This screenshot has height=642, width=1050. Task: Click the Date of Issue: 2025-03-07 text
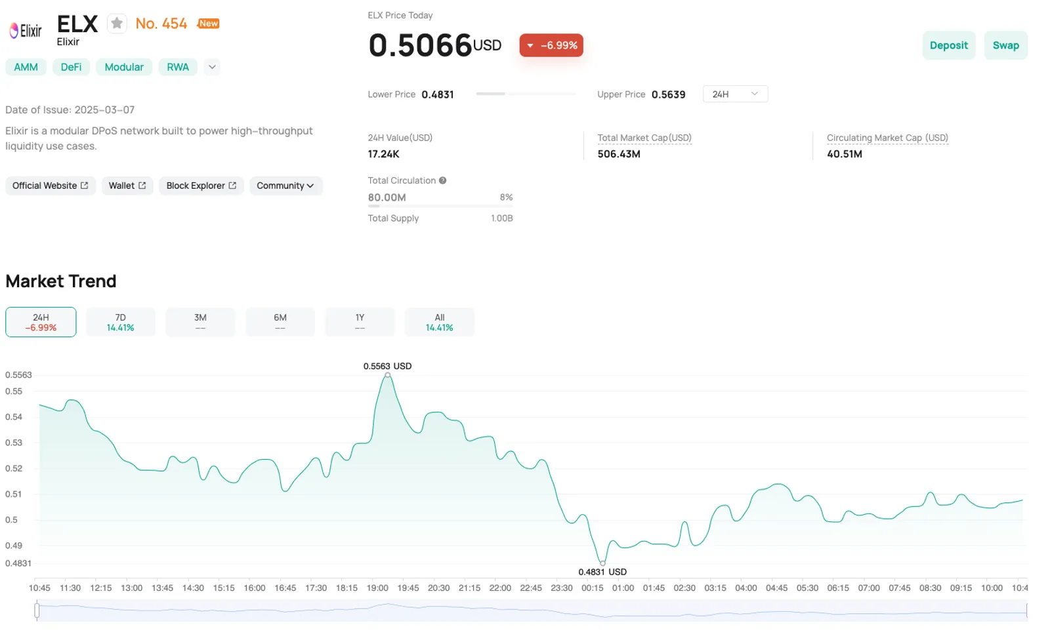[x=70, y=110]
